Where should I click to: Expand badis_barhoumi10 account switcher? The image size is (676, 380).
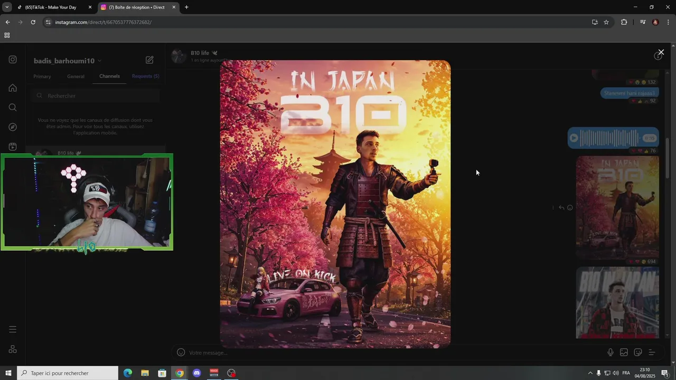coord(68,61)
